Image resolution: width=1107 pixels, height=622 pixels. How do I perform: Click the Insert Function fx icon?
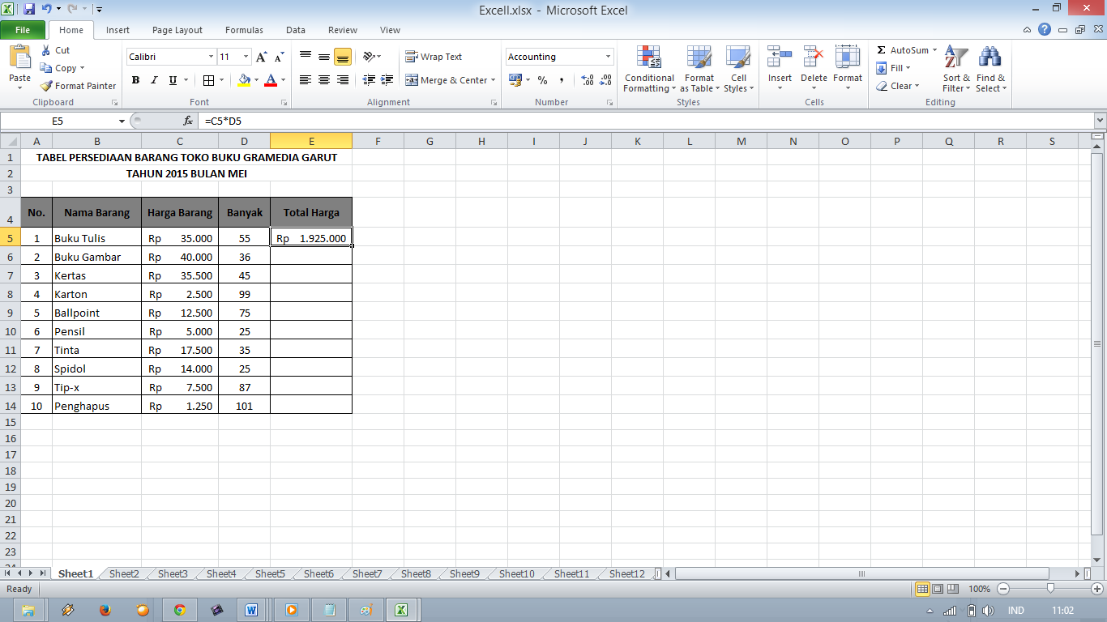pos(188,121)
